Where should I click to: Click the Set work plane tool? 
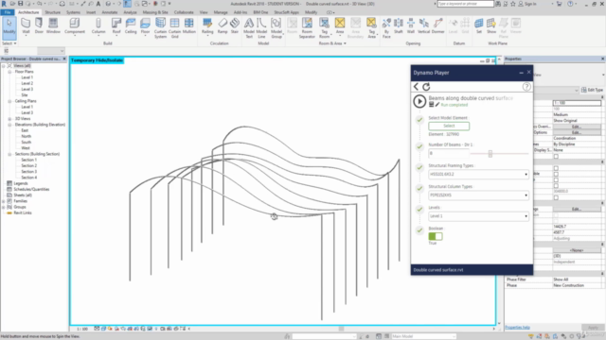pyautogui.click(x=479, y=26)
